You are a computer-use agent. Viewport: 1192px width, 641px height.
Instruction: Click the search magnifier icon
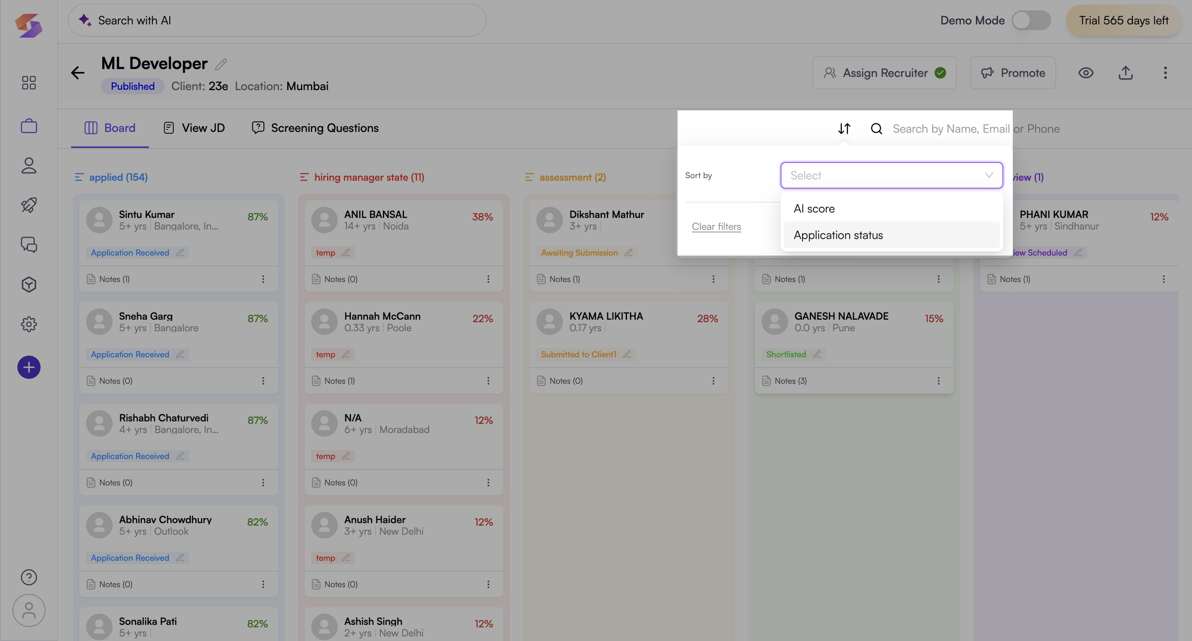877,129
